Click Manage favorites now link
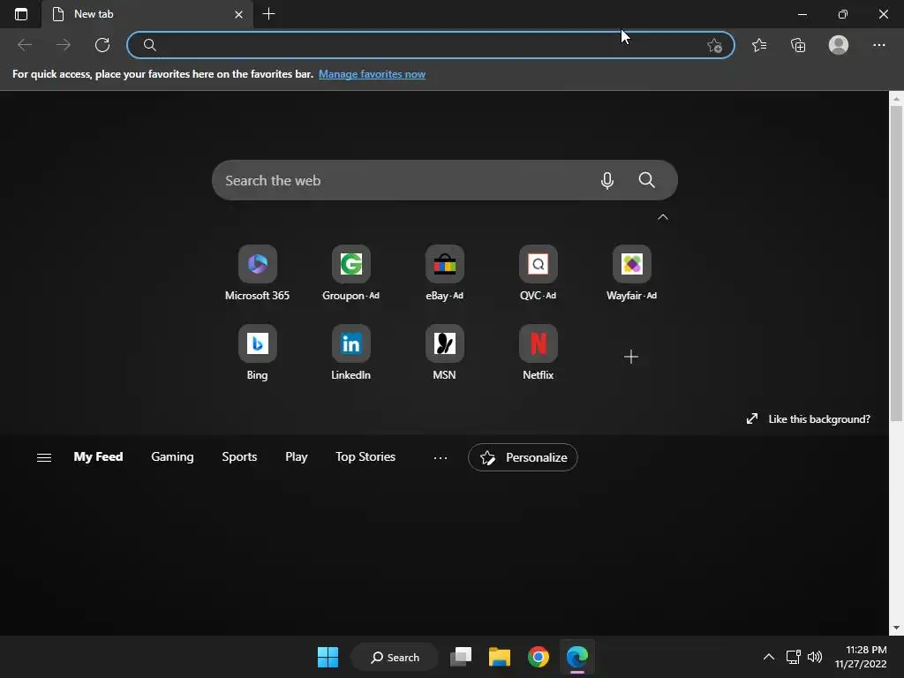 click(x=372, y=74)
